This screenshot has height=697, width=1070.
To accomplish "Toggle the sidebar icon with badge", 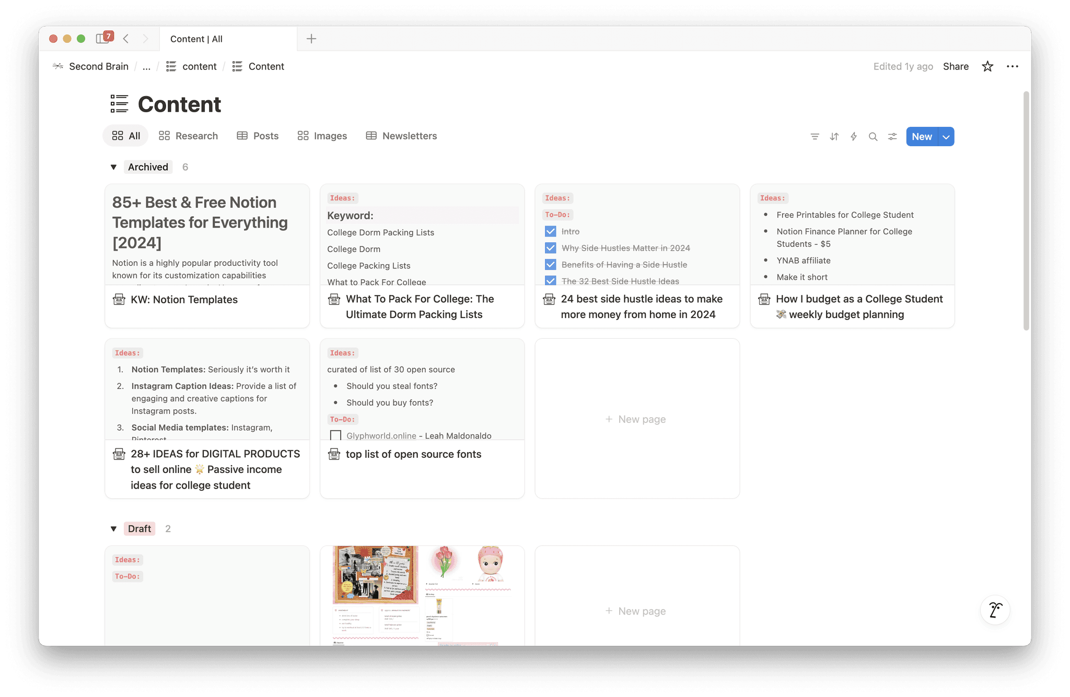I will 103,39.
